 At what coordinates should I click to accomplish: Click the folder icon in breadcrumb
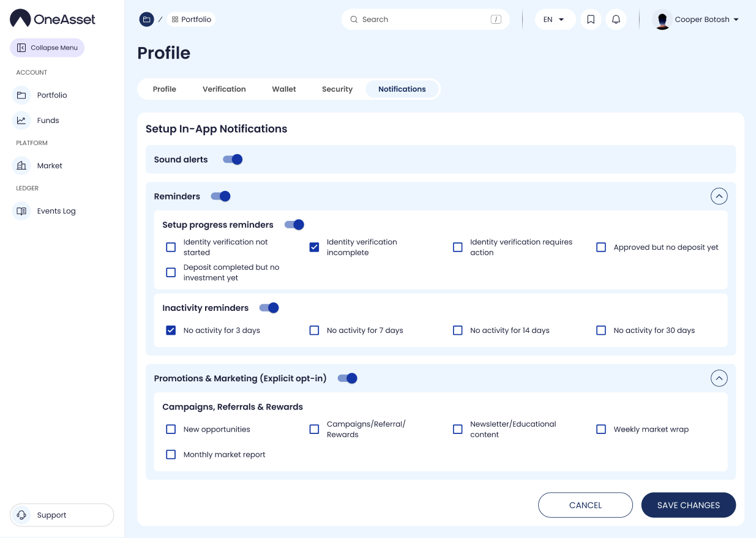coord(146,20)
